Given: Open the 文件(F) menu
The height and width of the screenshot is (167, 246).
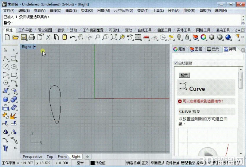Looking at the screenshot, I should coord(9,11).
